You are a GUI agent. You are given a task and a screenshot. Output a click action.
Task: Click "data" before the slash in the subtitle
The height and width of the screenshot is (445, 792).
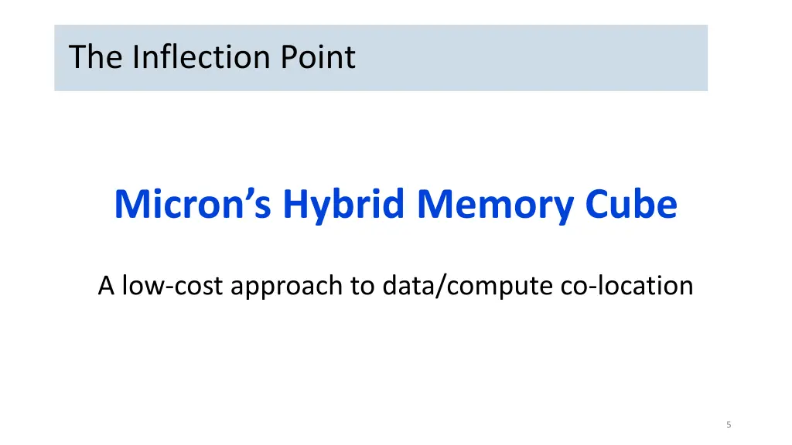point(408,286)
